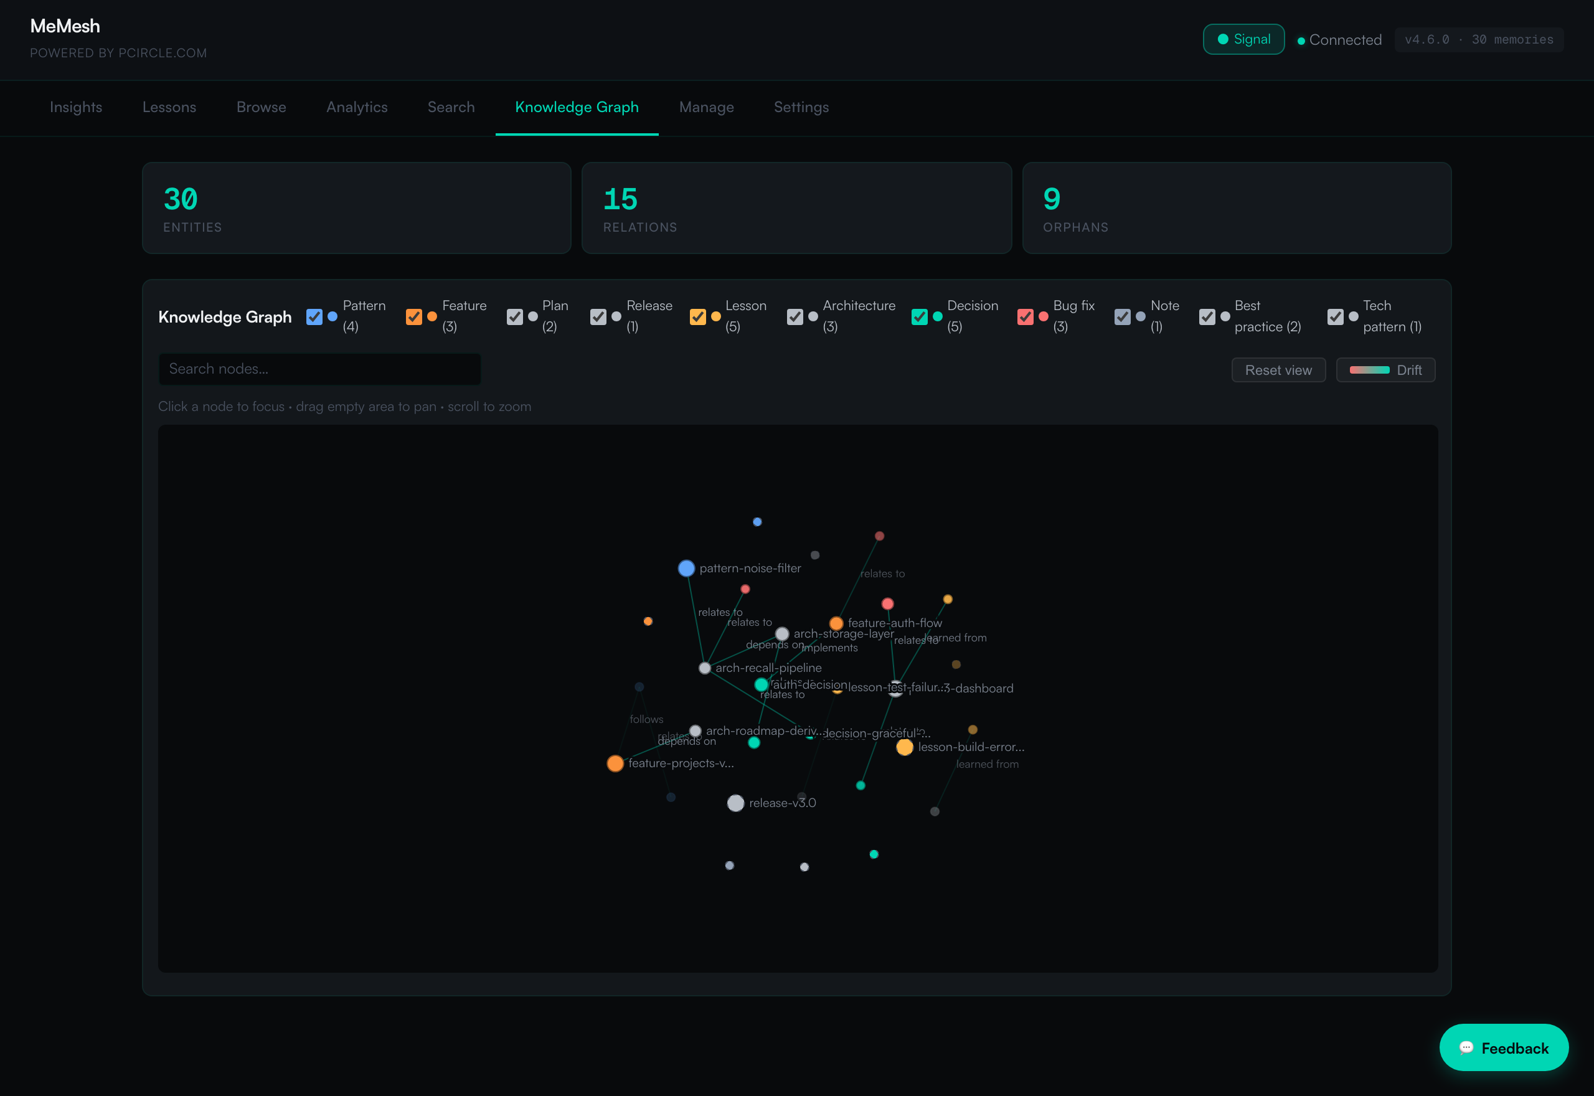Click the 15 Relations stat card

tap(796, 208)
